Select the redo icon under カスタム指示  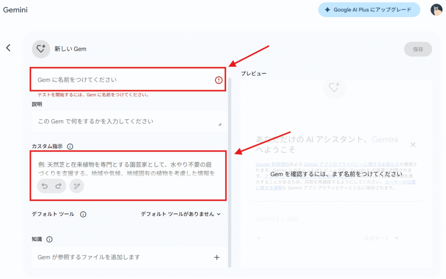(x=59, y=185)
